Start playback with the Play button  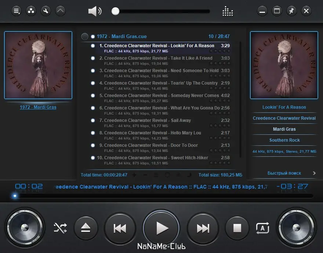point(161,228)
